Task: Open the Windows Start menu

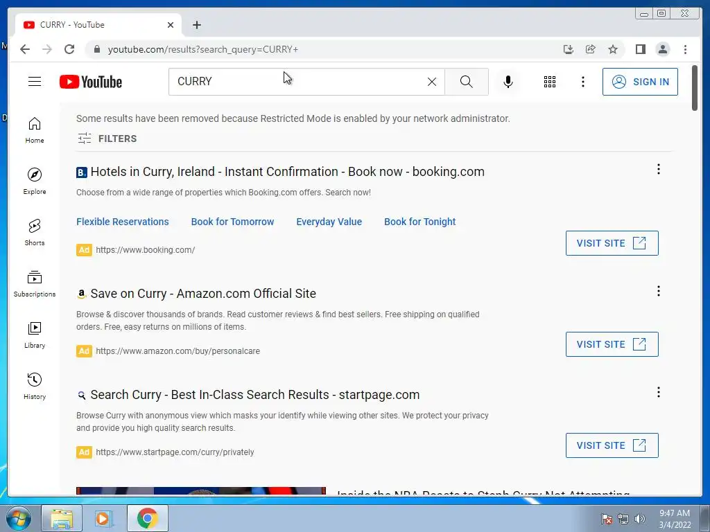Action: coord(19,518)
